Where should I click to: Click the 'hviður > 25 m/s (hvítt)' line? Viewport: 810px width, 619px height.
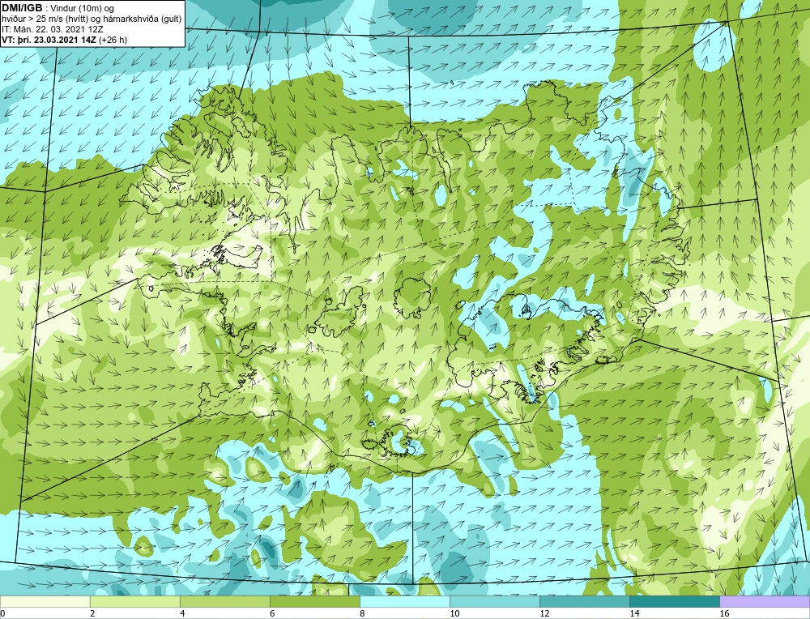click(x=43, y=19)
